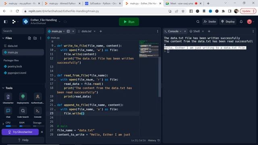Fold the with block at line 10
This screenshot has width=258, height=145.
[x=55, y=50]
